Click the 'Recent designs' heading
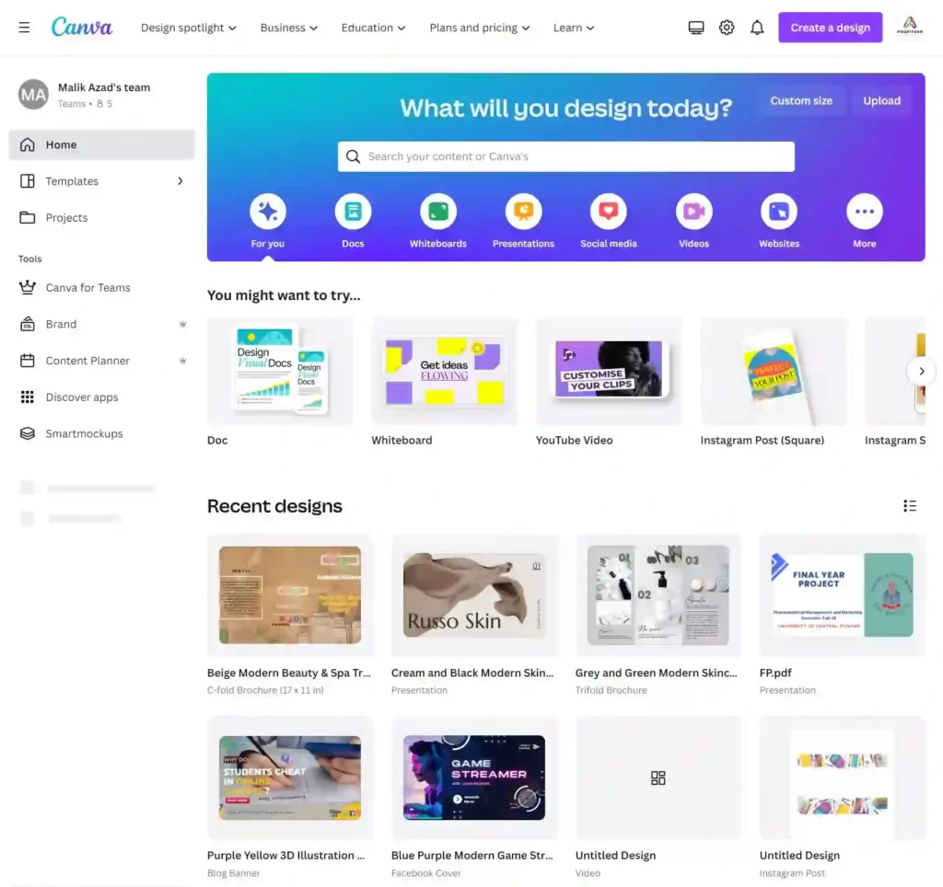943x887 pixels. pos(274,506)
